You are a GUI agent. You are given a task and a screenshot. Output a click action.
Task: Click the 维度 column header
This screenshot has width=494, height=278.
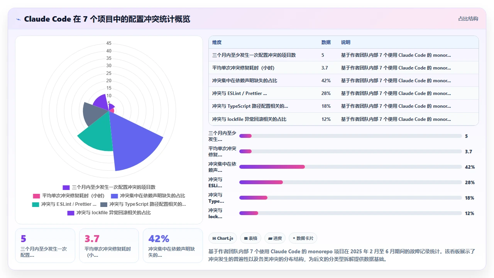(x=217, y=42)
